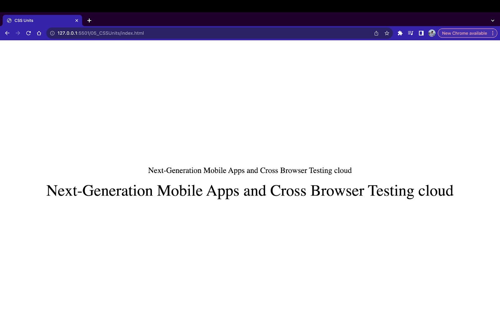
Task: Open the Extensions puzzle menu
Action: (400, 33)
